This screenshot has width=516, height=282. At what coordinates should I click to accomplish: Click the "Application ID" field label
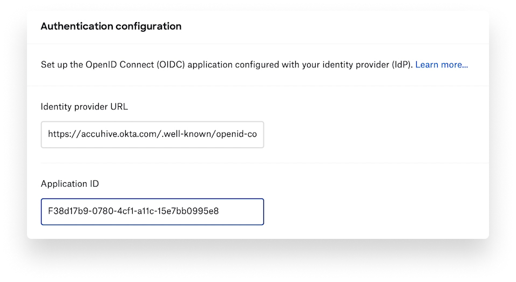point(70,183)
